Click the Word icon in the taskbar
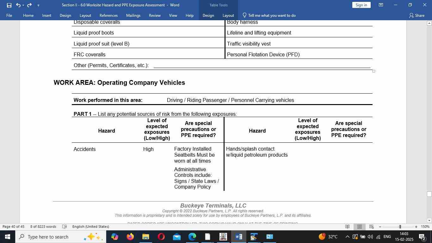The height and width of the screenshot is (243, 432). tap(238, 237)
